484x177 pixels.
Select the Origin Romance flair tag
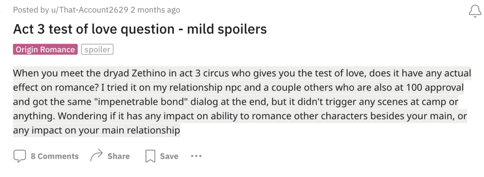[45, 50]
